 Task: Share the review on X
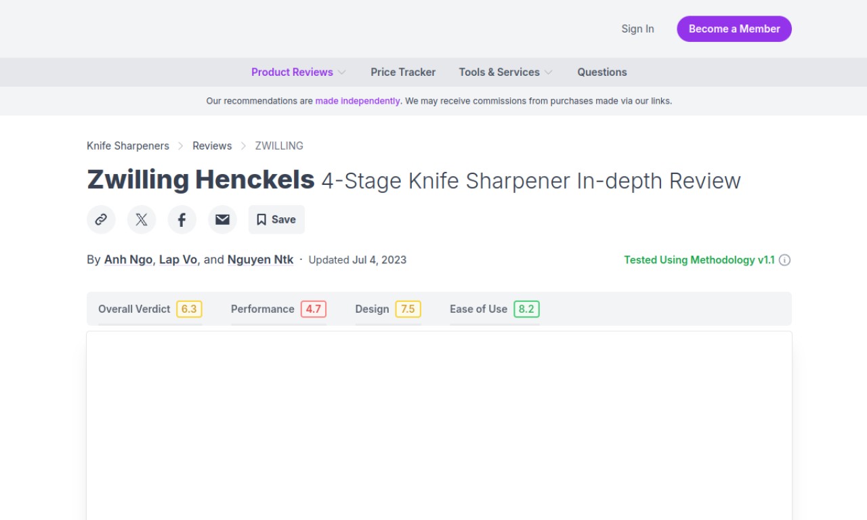(142, 219)
